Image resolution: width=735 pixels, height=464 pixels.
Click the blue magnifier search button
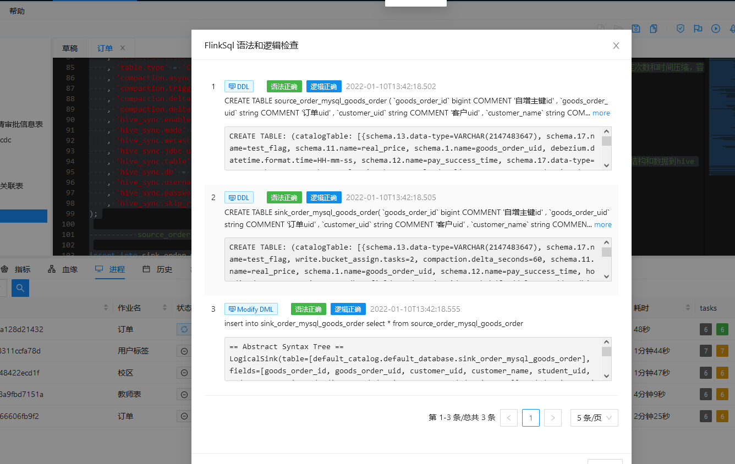pos(20,288)
